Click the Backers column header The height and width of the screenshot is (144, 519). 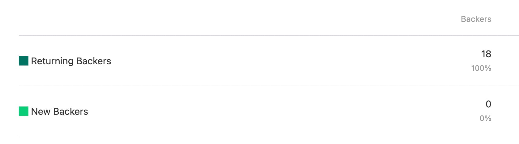point(476,19)
